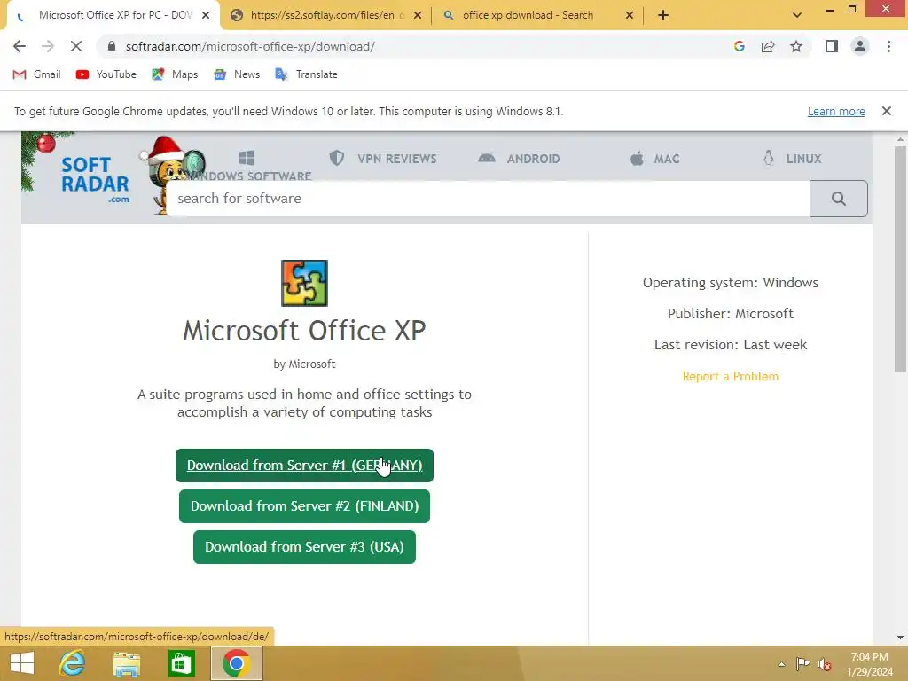
Task: Download from Server #2 (FINLAND)
Action: coord(305,506)
